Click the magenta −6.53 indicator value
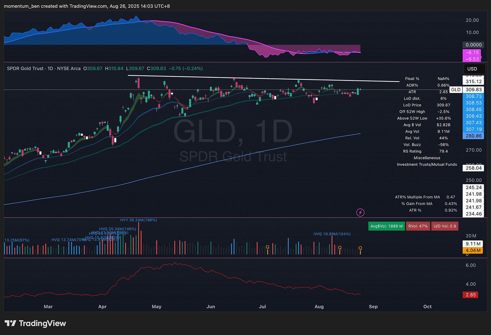Viewport: 491px width, 335px height. point(472,59)
